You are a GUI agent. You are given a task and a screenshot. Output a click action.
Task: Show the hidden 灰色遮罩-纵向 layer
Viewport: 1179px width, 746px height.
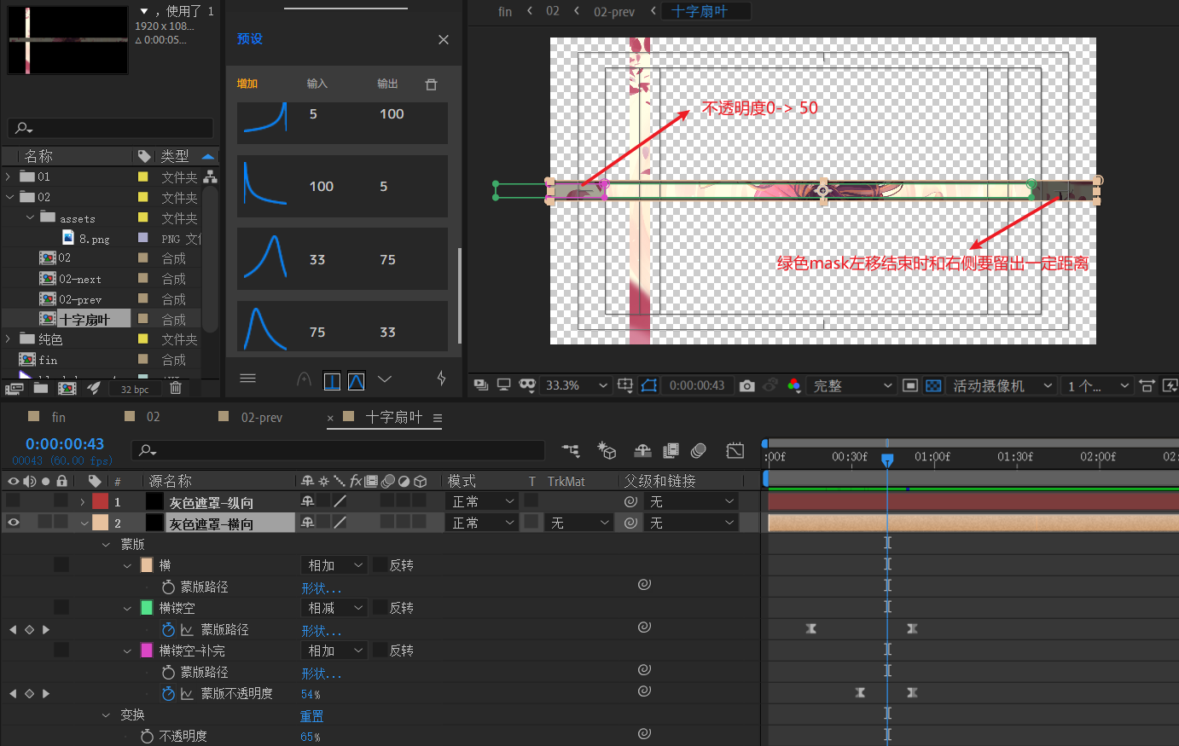click(13, 500)
